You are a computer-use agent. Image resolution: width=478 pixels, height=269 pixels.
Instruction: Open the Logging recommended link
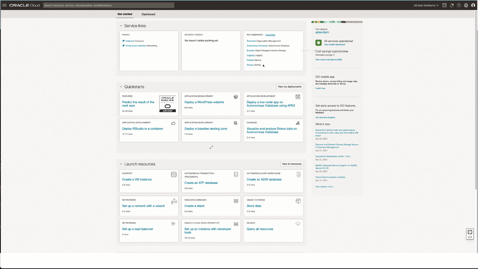pos(251,55)
